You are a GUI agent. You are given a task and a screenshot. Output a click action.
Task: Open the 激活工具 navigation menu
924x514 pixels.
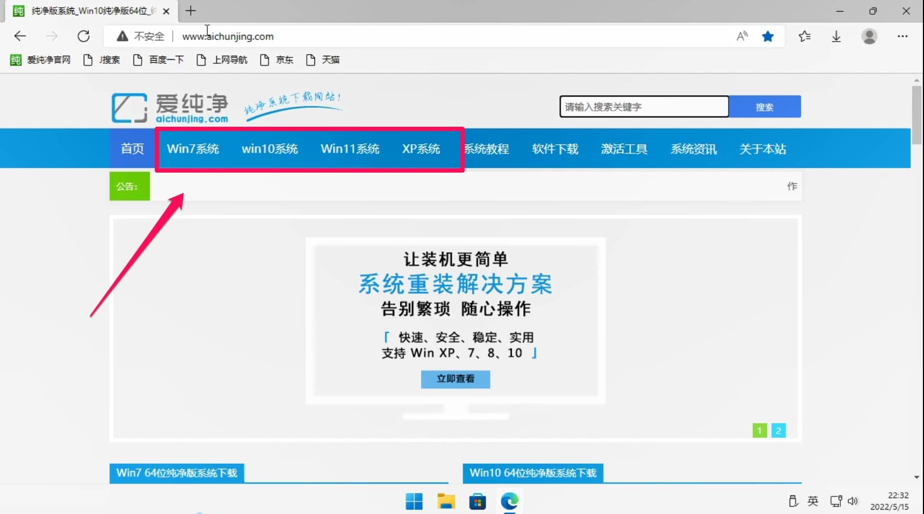tap(624, 149)
